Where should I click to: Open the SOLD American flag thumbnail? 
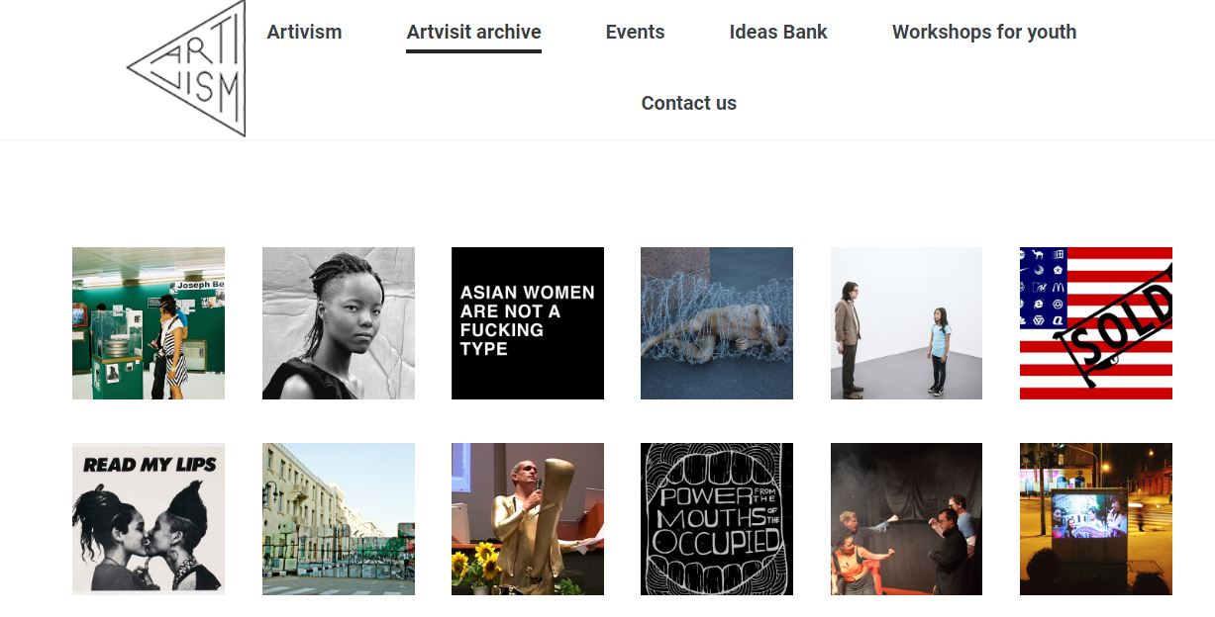(1096, 323)
